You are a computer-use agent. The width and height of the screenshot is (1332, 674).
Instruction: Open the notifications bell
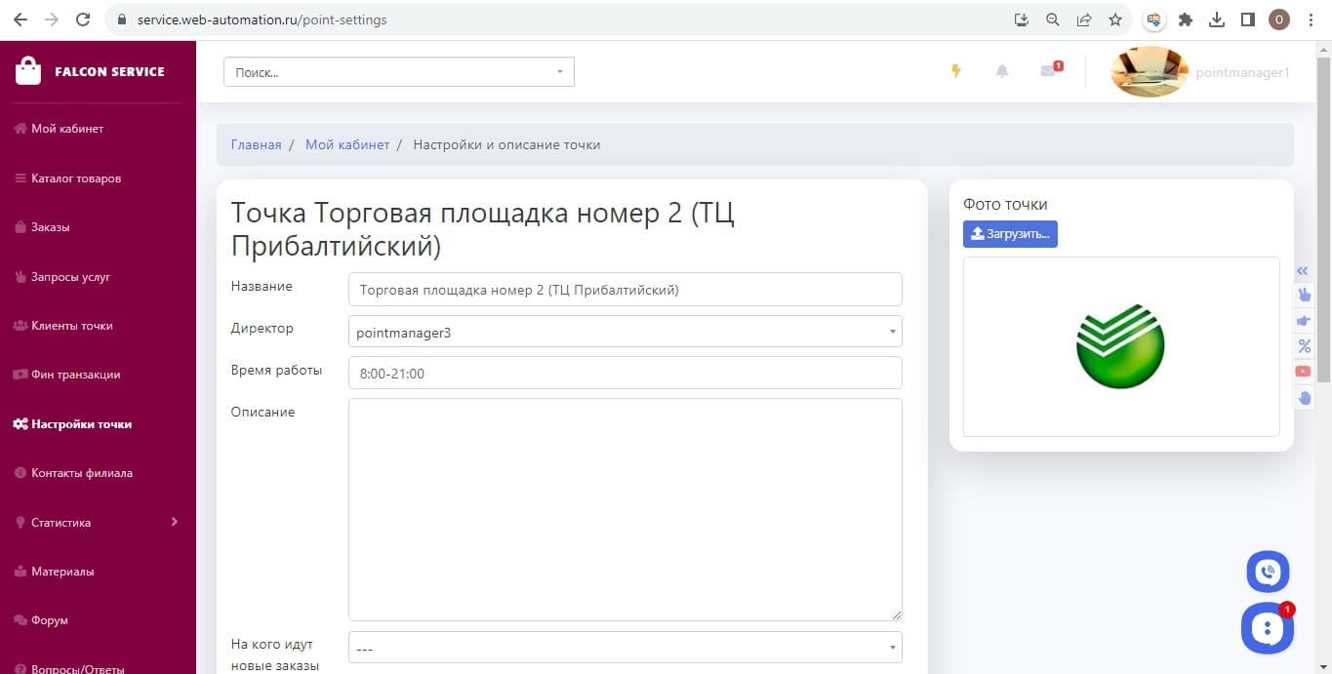(1002, 71)
